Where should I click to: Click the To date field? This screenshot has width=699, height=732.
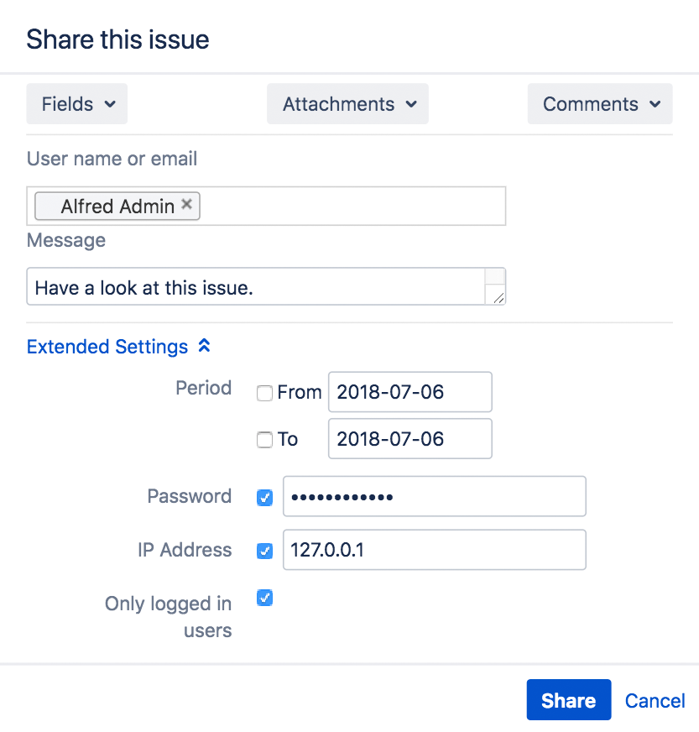(409, 438)
